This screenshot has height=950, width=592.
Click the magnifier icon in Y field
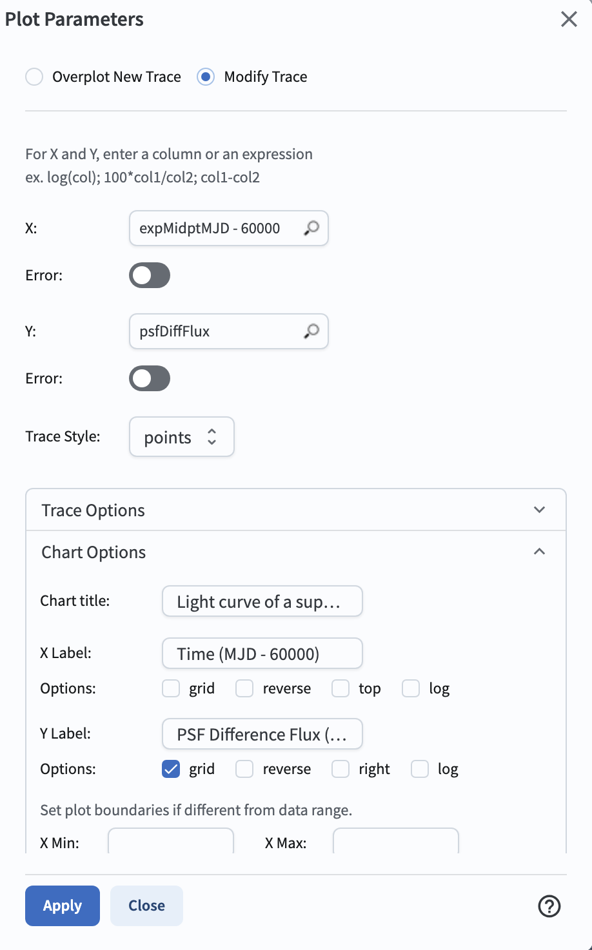311,331
